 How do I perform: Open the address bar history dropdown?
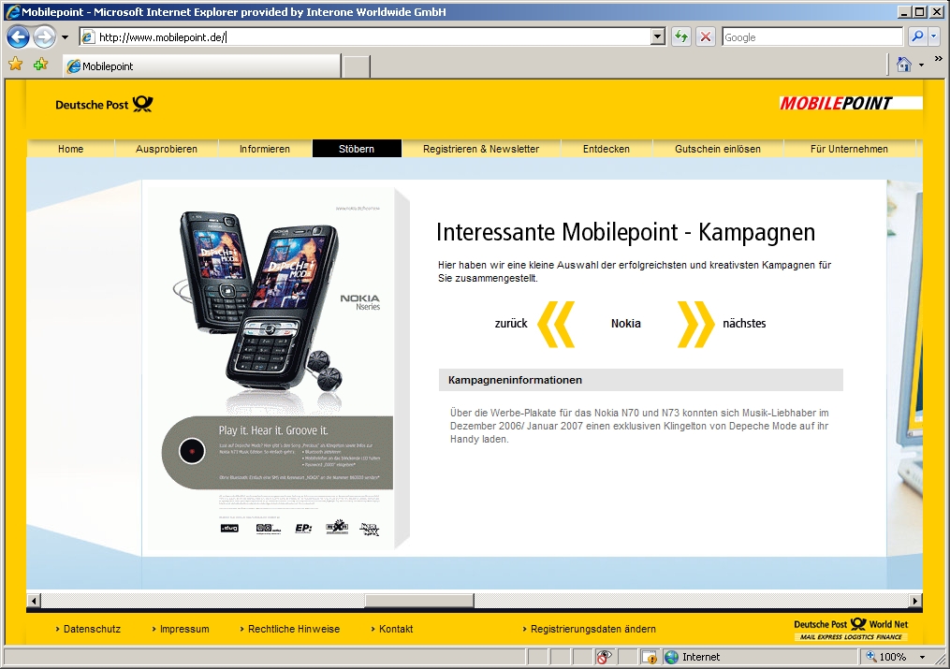[x=661, y=36]
